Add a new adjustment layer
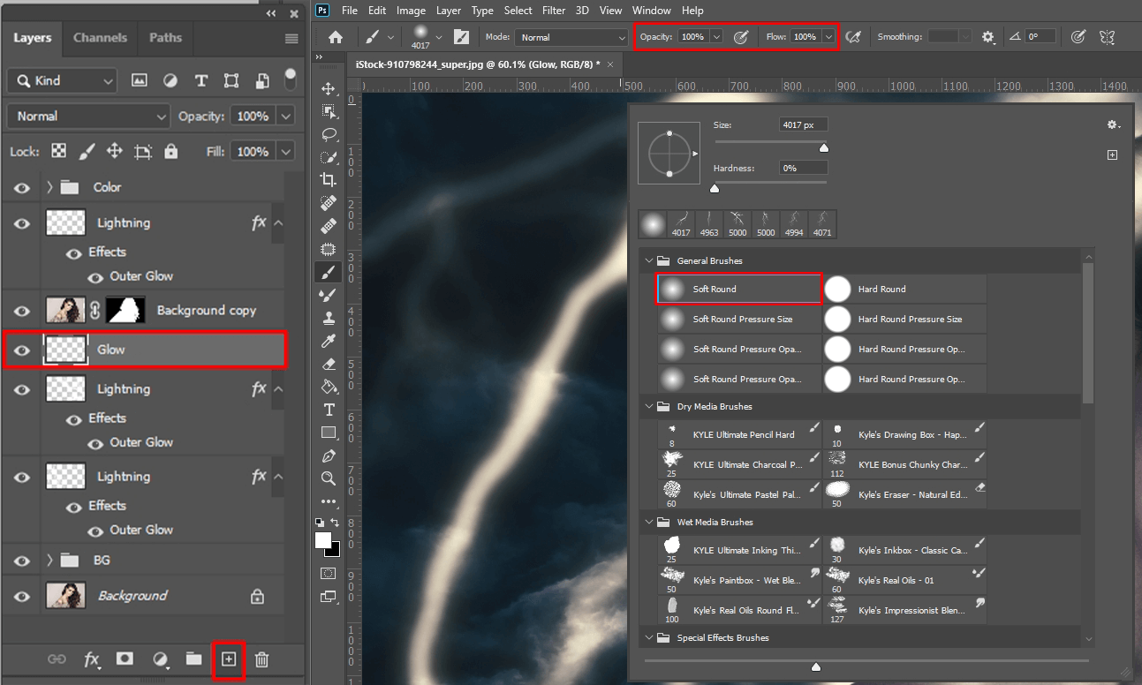 pyautogui.click(x=161, y=659)
